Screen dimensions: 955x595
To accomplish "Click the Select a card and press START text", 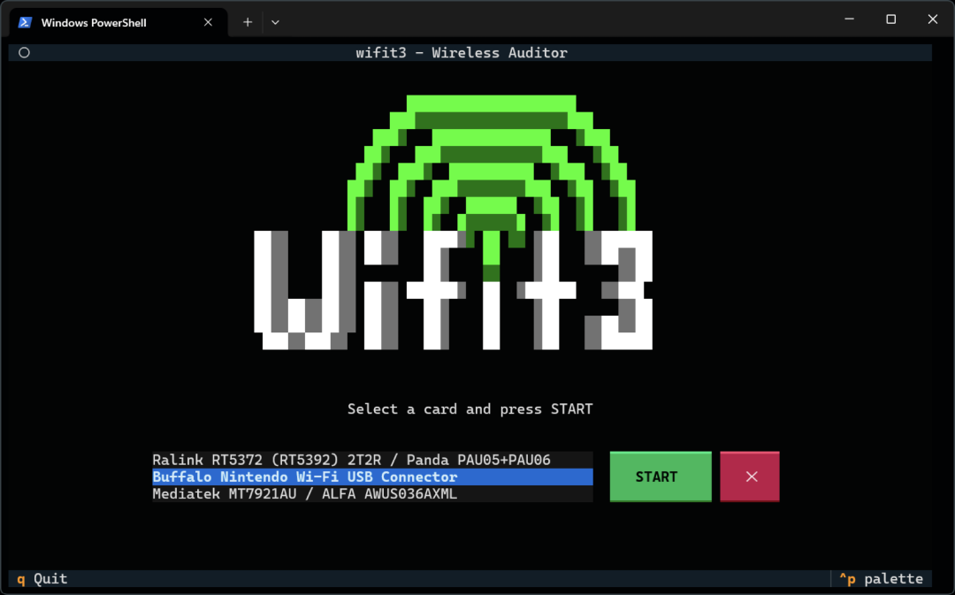I will pyautogui.click(x=470, y=409).
